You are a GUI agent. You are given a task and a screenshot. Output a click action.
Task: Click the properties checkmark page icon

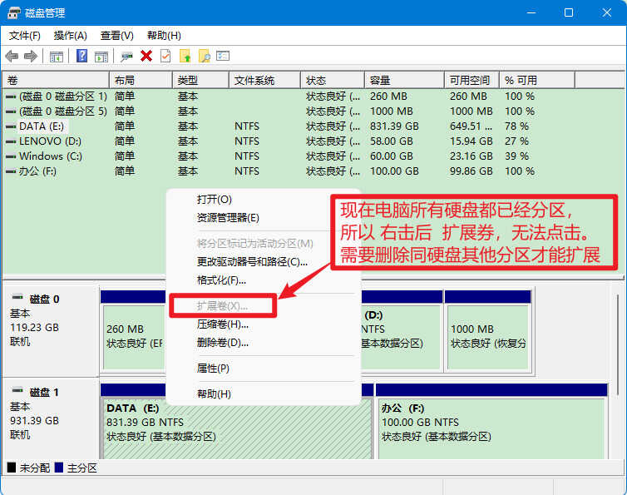point(165,56)
